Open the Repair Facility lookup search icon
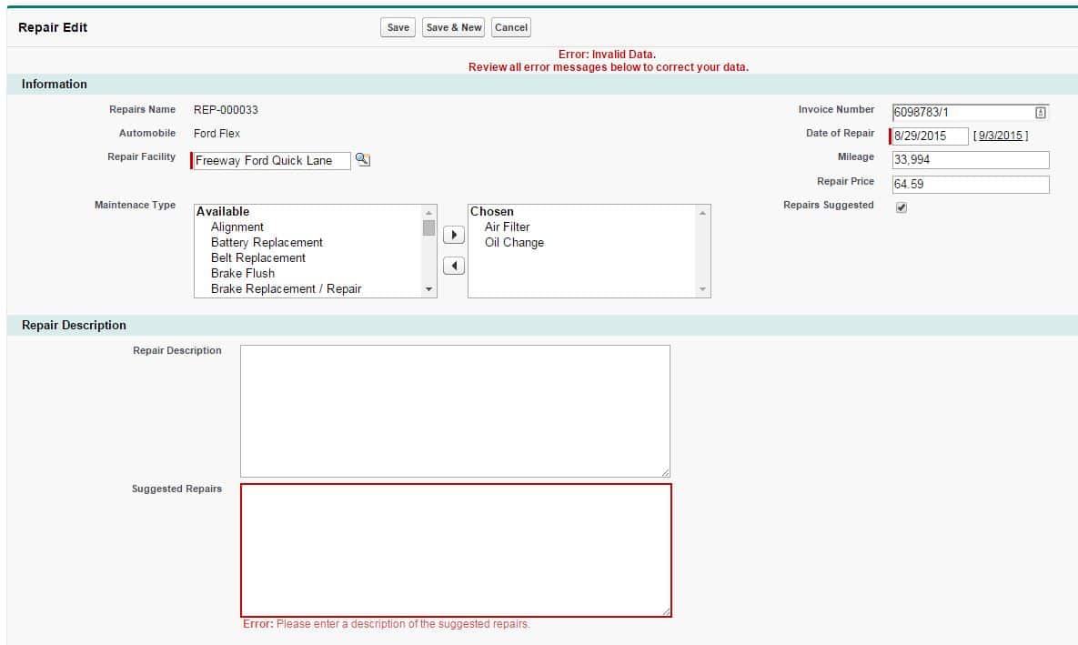This screenshot has width=1078, height=645. (x=363, y=160)
